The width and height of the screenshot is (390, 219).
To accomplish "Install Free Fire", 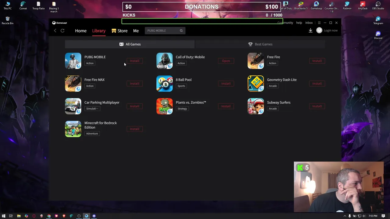I will point(317,61).
